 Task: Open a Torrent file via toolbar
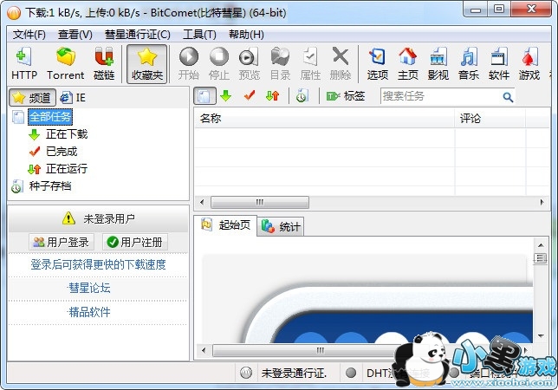[66, 63]
